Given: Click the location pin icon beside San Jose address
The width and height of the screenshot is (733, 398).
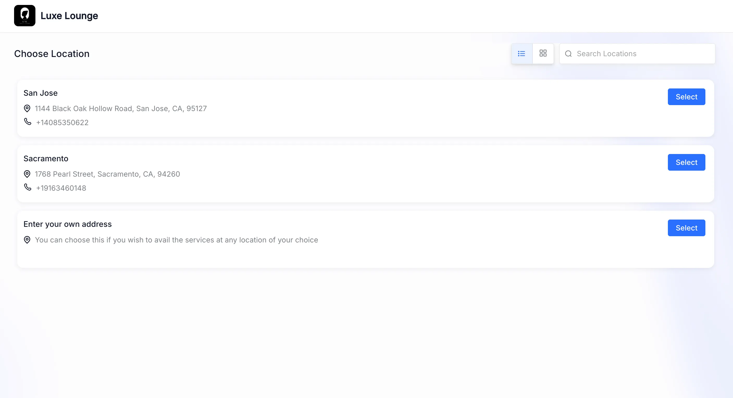Looking at the screenshot, I should [27, 108].
